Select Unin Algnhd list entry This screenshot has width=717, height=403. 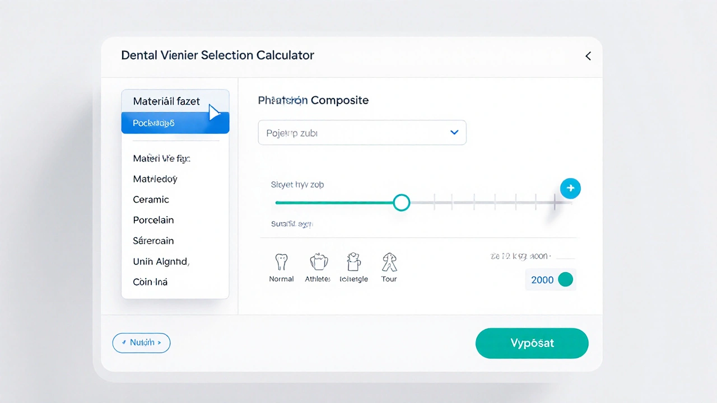coord(161,261)
